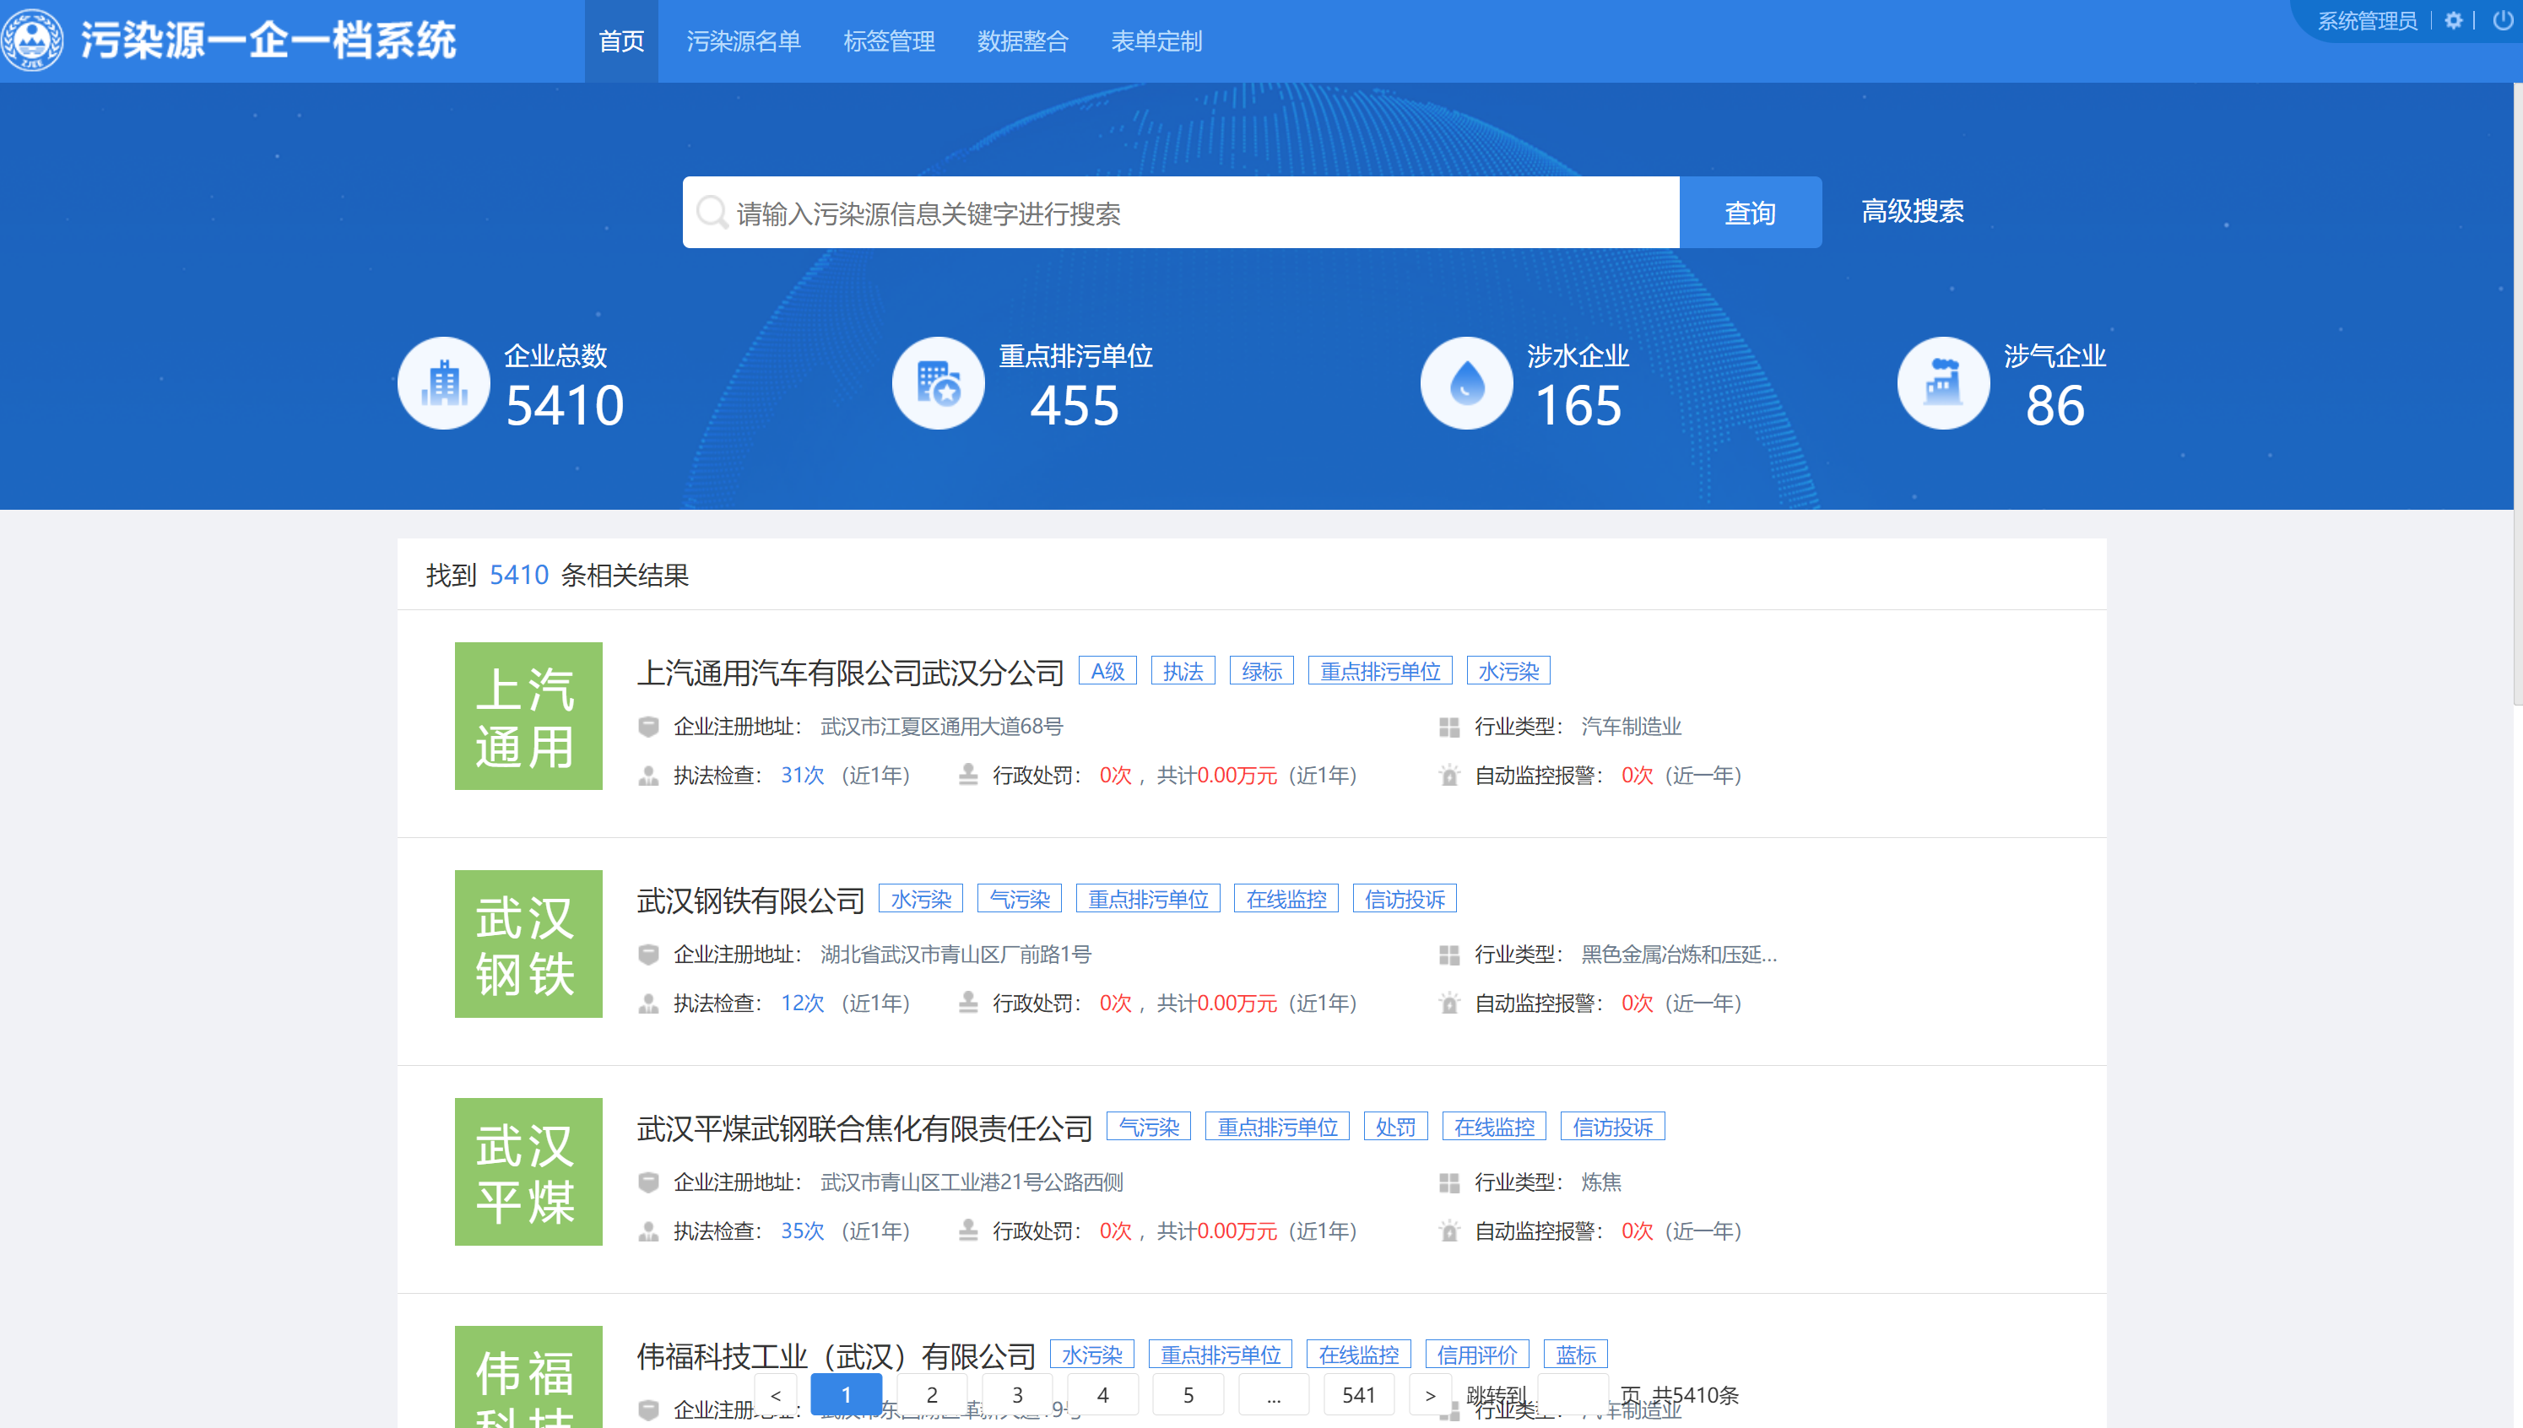Open the 表单定制 tab
Image resolution: width=2523 pixels, height=1428 pixels.
coord(1156,41)
